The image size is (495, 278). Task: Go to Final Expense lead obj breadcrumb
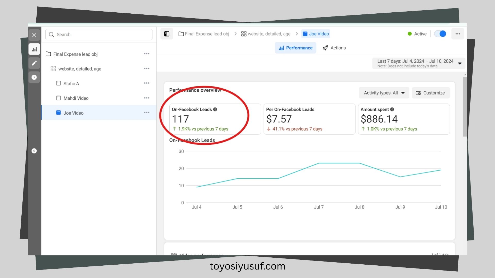[x=204, y=34]
